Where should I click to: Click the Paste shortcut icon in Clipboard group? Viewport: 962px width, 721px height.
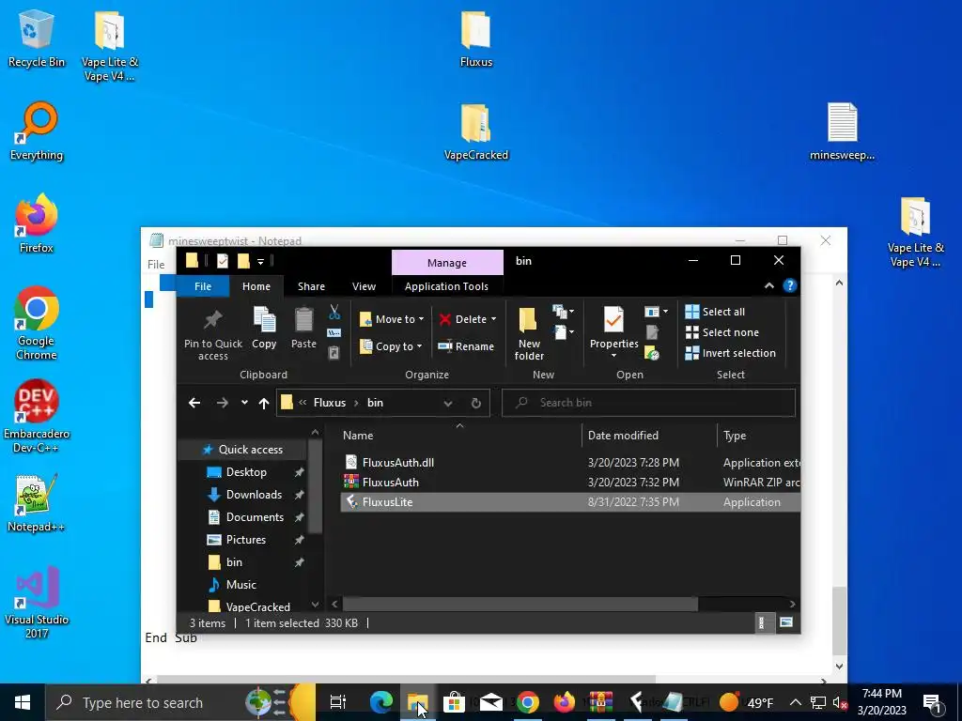click(334, 353)
